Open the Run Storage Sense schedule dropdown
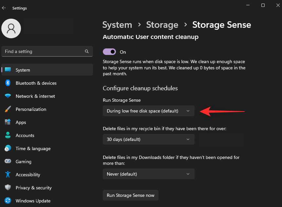282x207 pixels. [x=148, y=111]
